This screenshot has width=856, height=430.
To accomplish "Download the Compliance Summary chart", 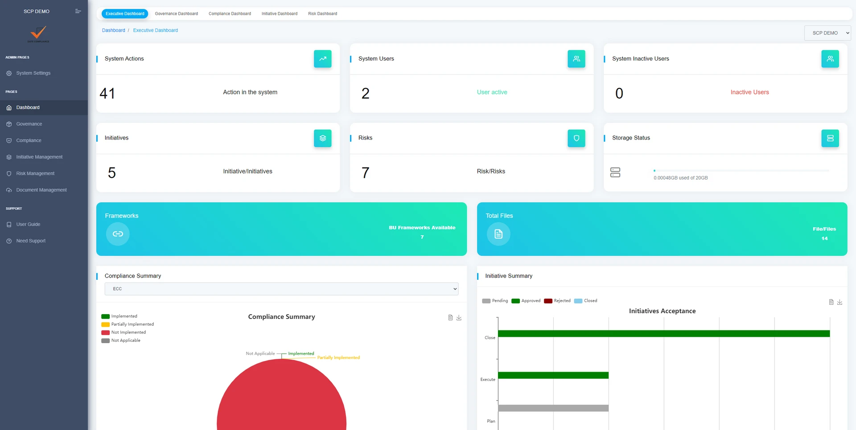I will [459, 318].
